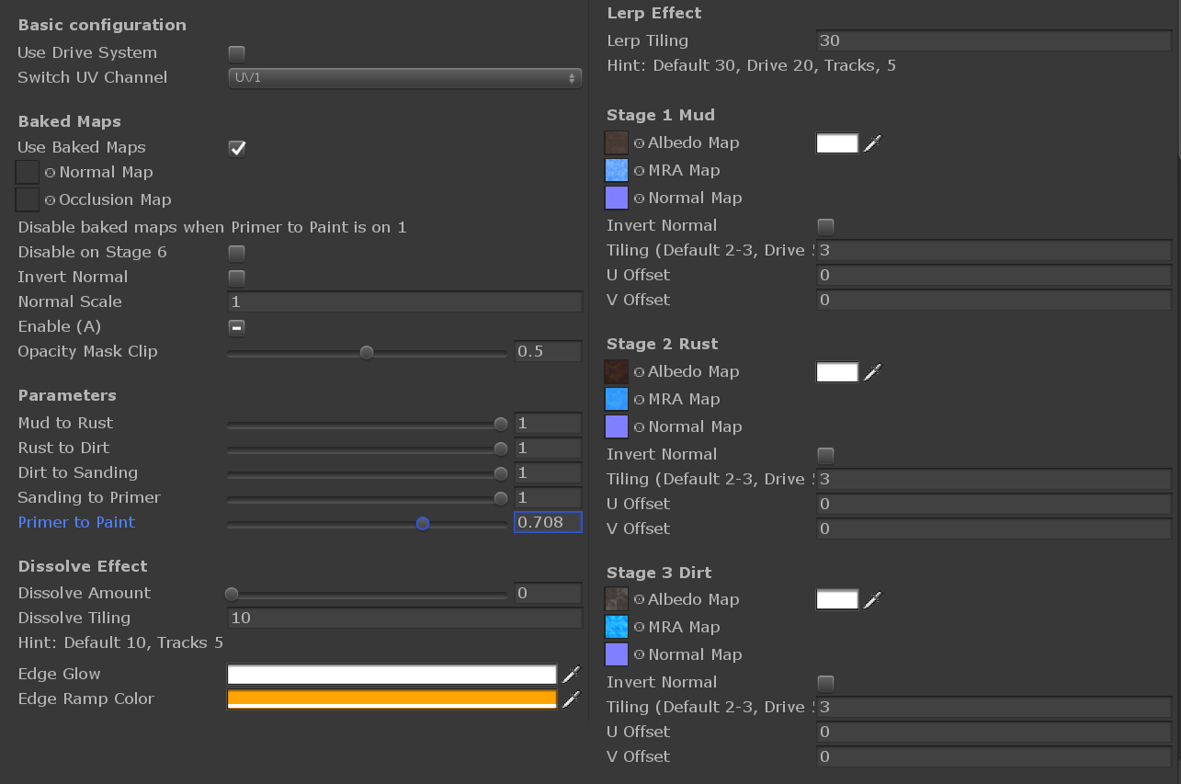Click the Opacity Mask Clip slider handle
This screenshot has width=1181, height=784.
click(367, 352)
